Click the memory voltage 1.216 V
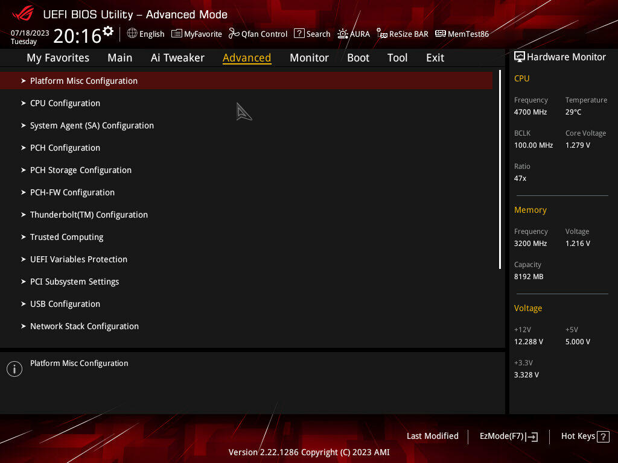The height and width of the screenshot is (463, 618). coord(578,244)
